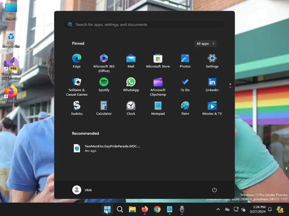The height and width of the screenshot is (216, 289).
Task: Open Firefox from the taskbar
Action: (x=145, y=209)
